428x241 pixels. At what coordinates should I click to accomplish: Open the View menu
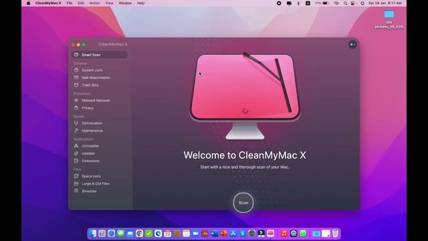tap(109, 3)
